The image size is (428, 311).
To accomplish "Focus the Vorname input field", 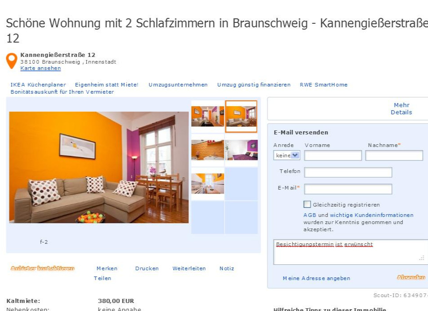I will [333, 155].
